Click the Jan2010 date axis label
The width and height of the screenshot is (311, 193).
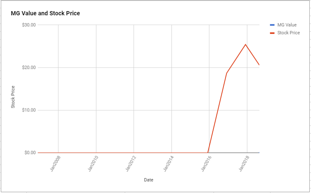point(93,163)
